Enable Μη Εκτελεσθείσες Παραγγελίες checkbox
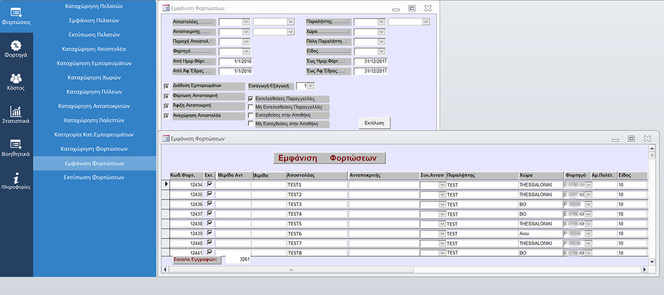This screenshot has height=295, width=664. click(x=251, y=107)
